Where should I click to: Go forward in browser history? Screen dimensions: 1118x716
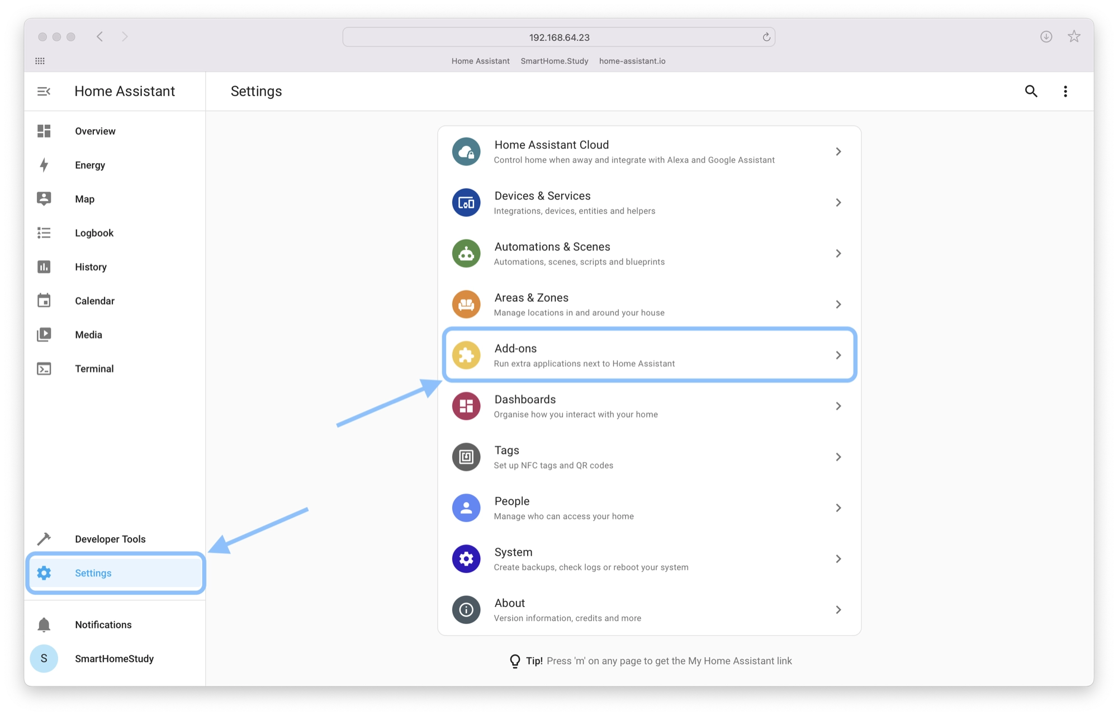[125, 37]
